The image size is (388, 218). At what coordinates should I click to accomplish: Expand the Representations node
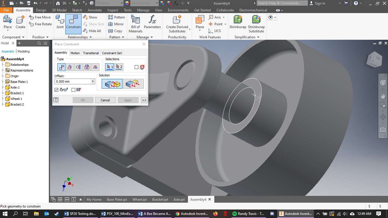[x=3, y=70]
